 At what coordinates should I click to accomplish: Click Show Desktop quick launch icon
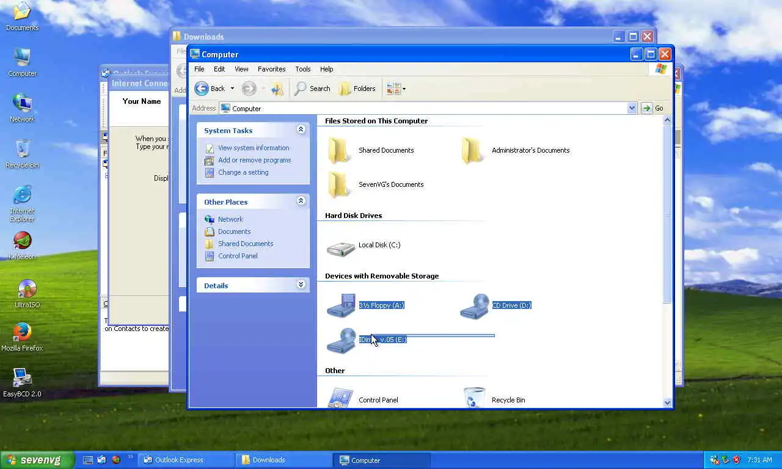(x=88, y=460)
